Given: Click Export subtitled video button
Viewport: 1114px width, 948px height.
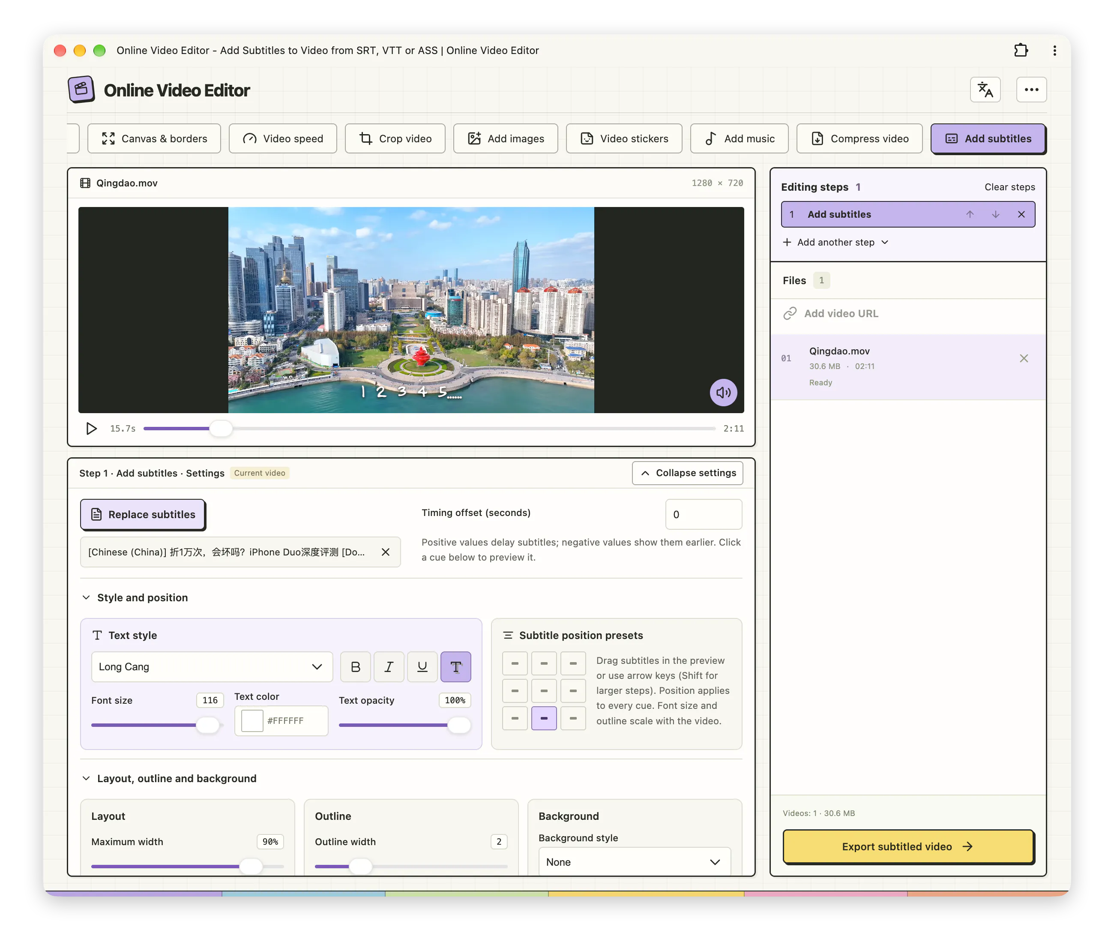Looking at the screenshot, I should click(908, 846).
